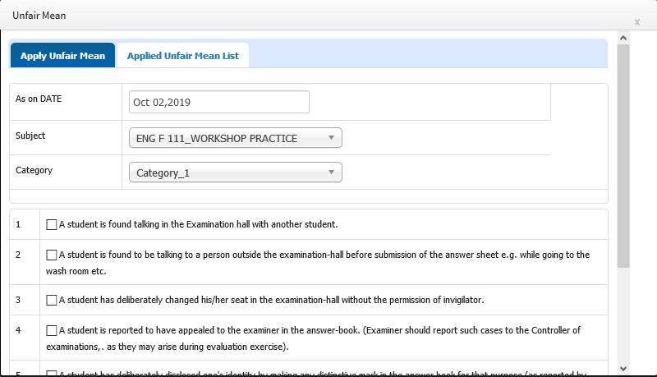Click row number 1 cell
This screenshot has width=657, height=377.
(x=25, y=224)
